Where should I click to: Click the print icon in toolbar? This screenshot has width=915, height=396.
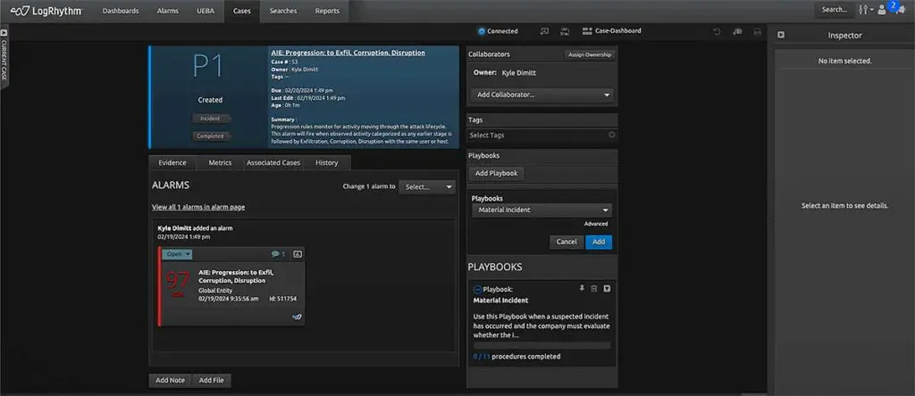[758, 31]
